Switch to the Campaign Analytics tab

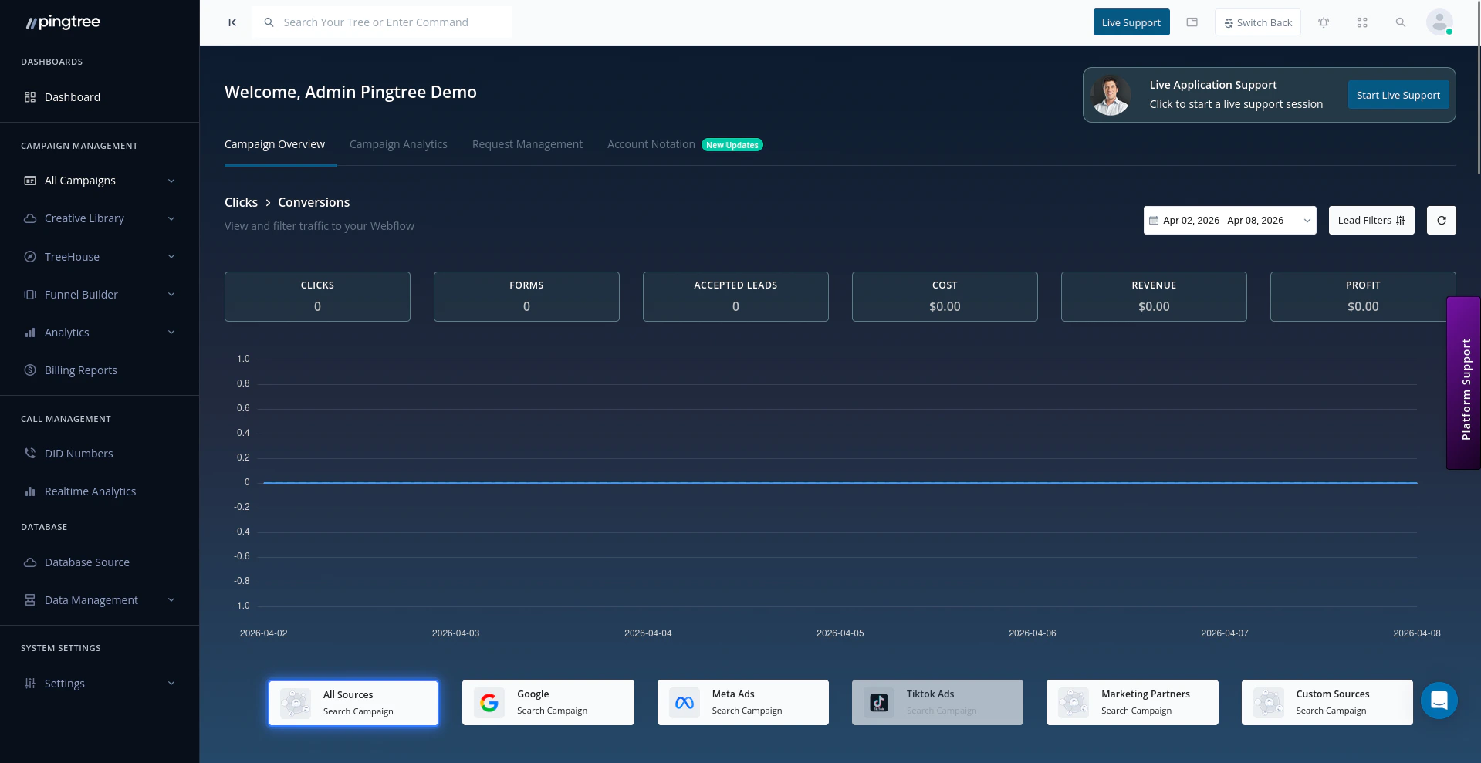398,144
